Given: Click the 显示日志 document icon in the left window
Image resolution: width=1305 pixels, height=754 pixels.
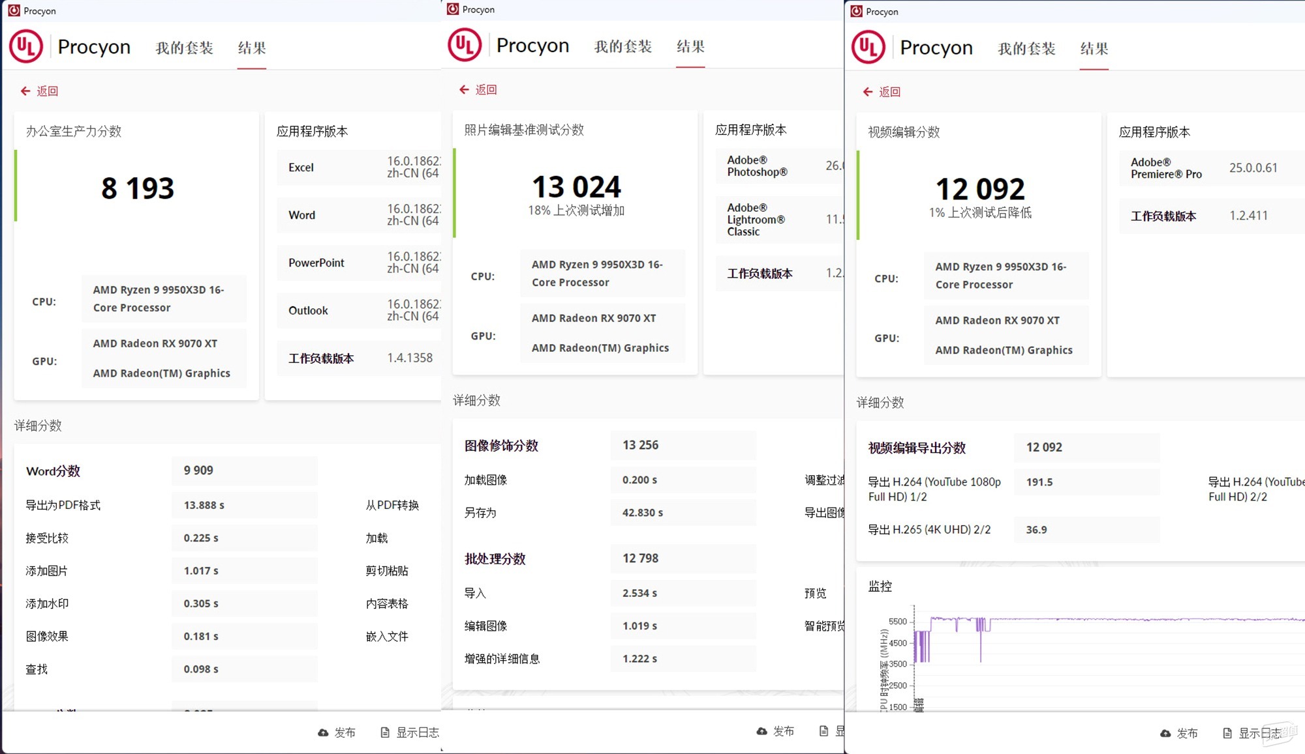Looking at the screenshot, I should (x=385, y=732).
